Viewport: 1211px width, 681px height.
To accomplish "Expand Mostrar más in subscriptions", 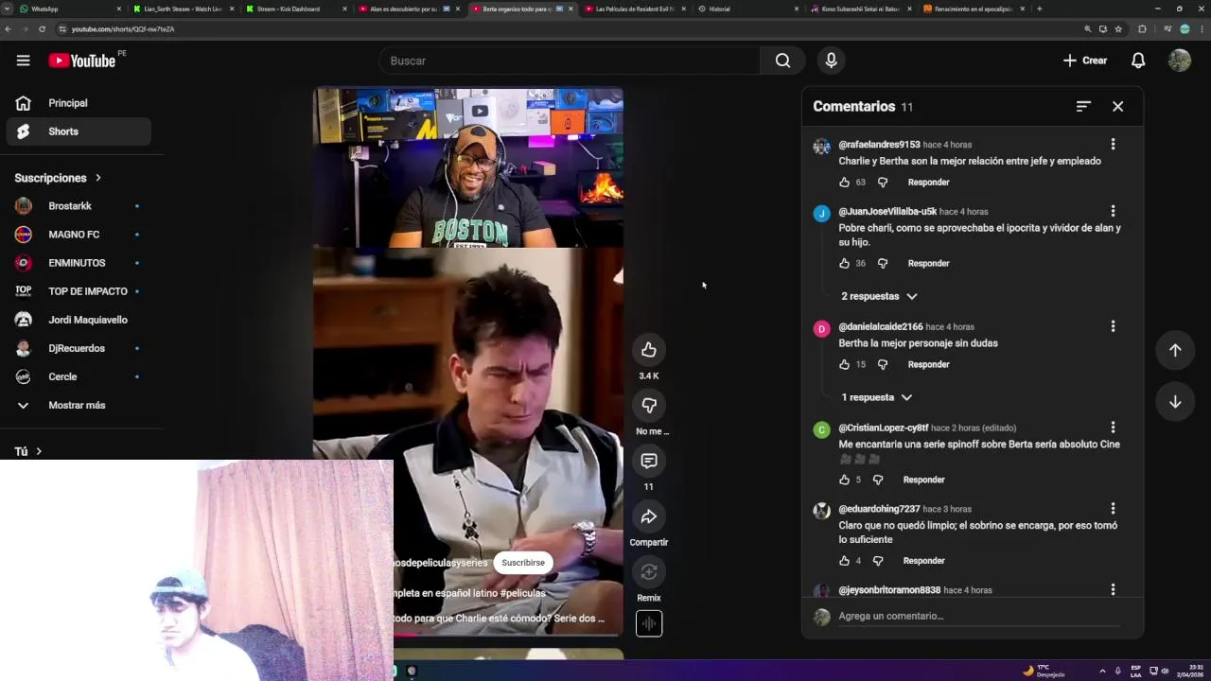I will click(x=77, y=405).
